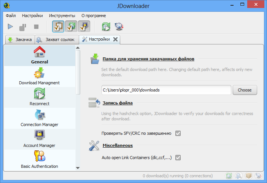Close the Настройки tab

click(x=116, y=39)
